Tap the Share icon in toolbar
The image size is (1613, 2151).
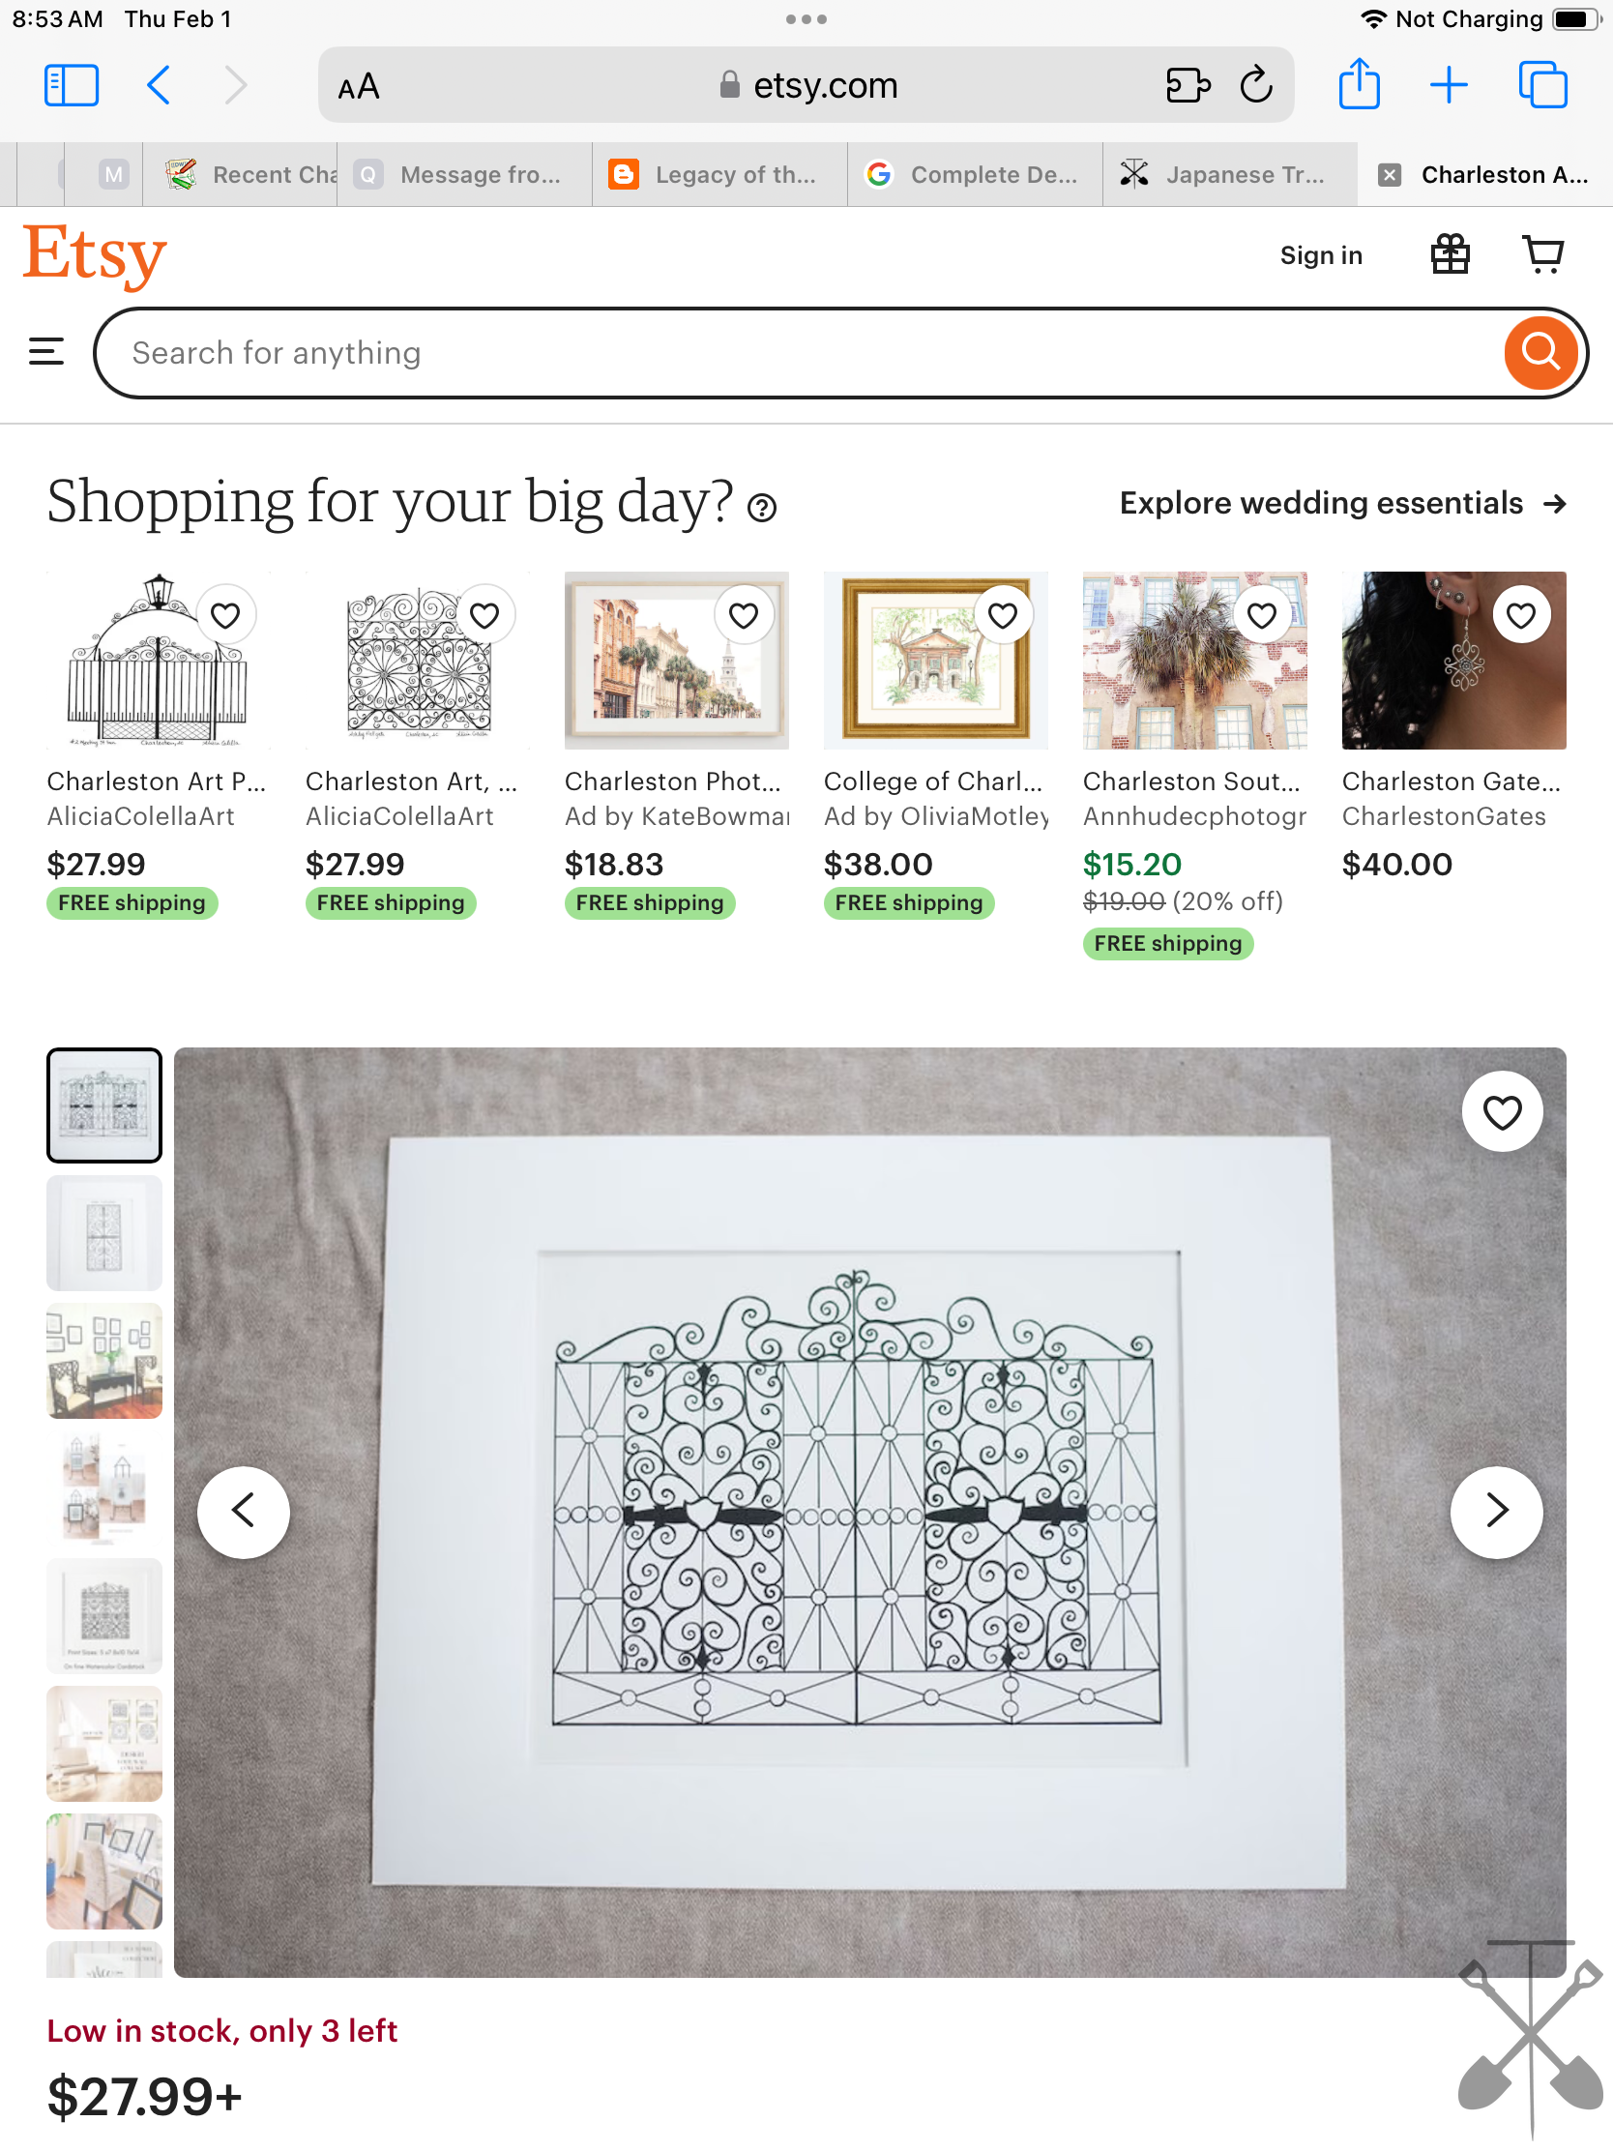pyautogui.click(x=1359, y=84)
